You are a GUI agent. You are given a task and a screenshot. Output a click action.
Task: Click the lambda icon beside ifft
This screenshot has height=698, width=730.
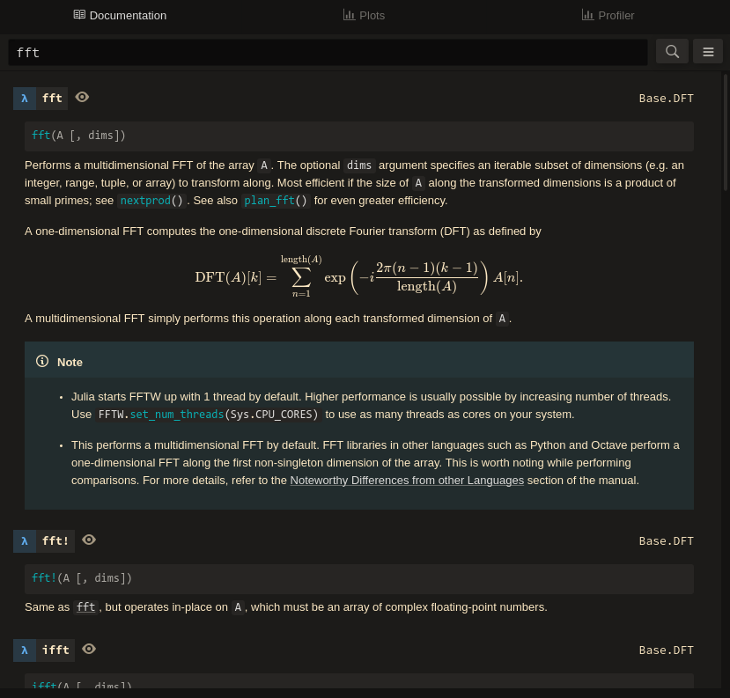[25, 650]
